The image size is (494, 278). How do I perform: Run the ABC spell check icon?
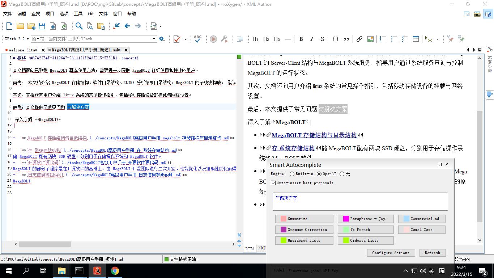pyautogui.click(x=198, y=39)
